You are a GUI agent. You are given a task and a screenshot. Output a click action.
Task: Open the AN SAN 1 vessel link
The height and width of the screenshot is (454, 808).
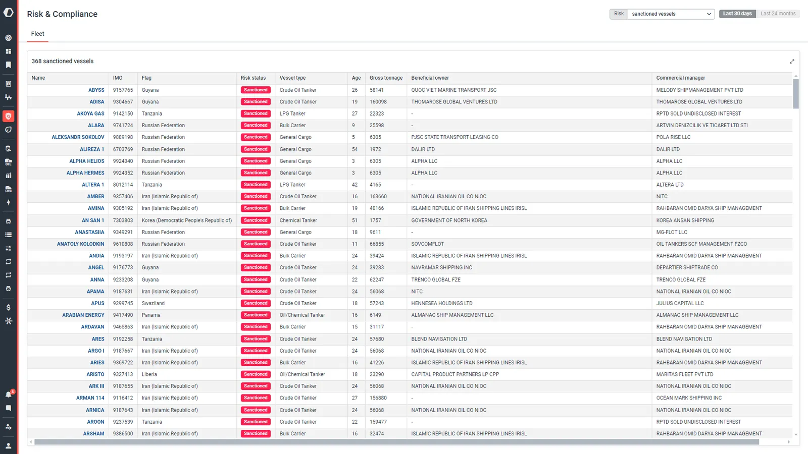(x=93, y=220)
